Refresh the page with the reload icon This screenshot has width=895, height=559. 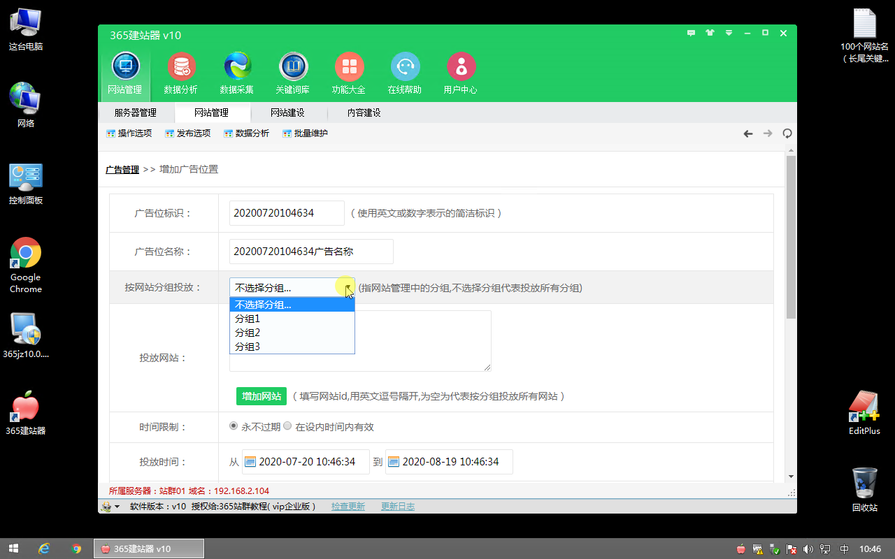tap(787, 133)
